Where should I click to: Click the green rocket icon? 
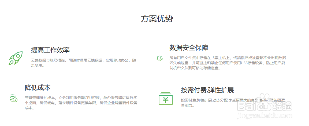[16, 58]
